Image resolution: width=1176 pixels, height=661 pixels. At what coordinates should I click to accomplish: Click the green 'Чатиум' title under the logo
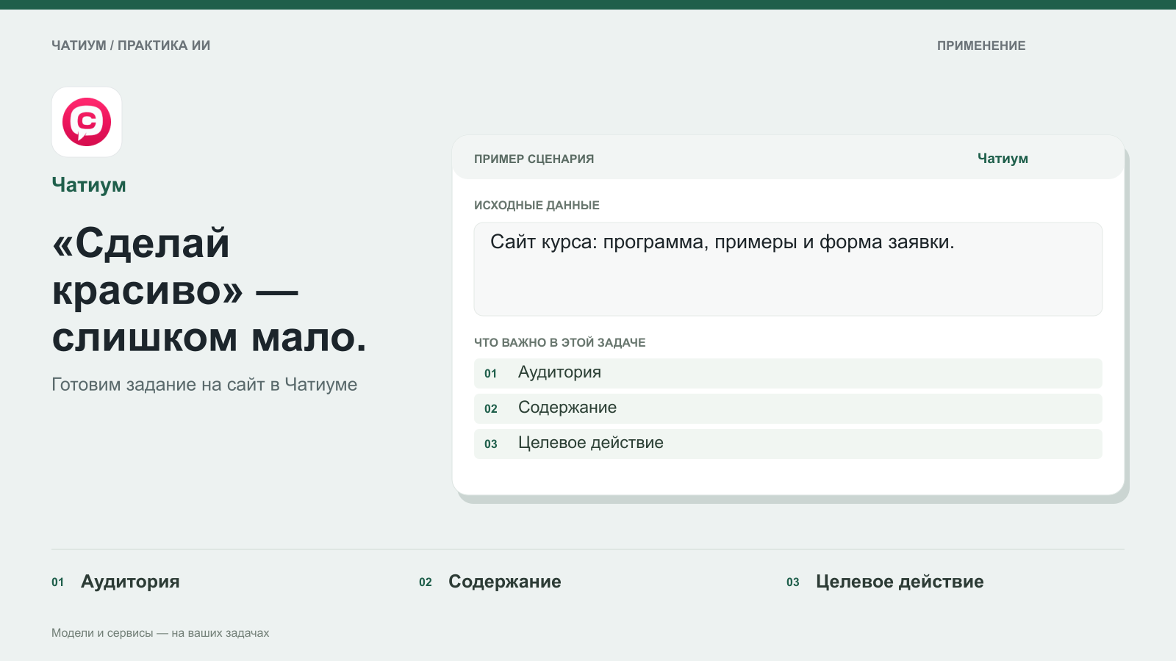89,185
